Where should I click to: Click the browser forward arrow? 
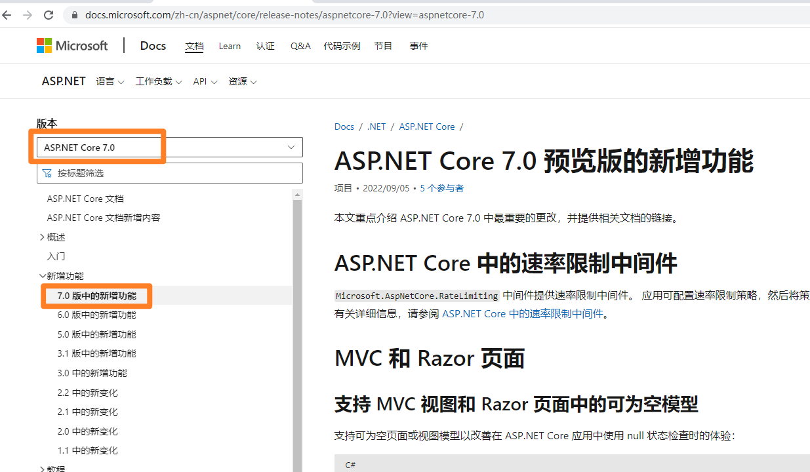click(28, 14)
